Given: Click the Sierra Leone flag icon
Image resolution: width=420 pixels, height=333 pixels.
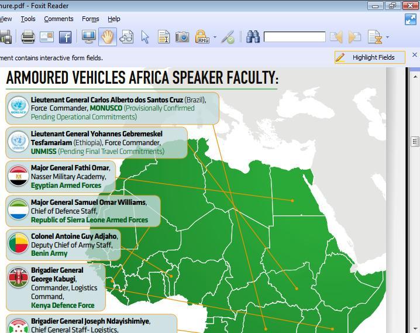Looking at the screenshot, I should coord(18,210).
